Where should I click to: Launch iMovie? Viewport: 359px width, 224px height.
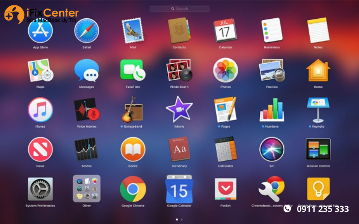click(179, 109)
